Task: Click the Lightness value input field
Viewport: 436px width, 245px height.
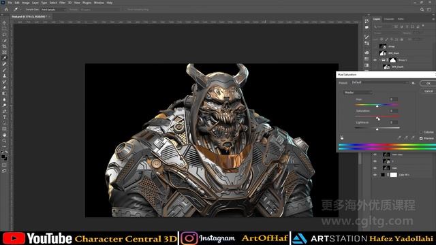Action: [x=393, y=122]
